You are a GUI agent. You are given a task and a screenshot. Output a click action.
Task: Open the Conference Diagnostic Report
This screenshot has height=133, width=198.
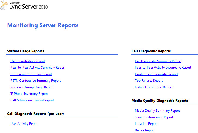point(156,74)
